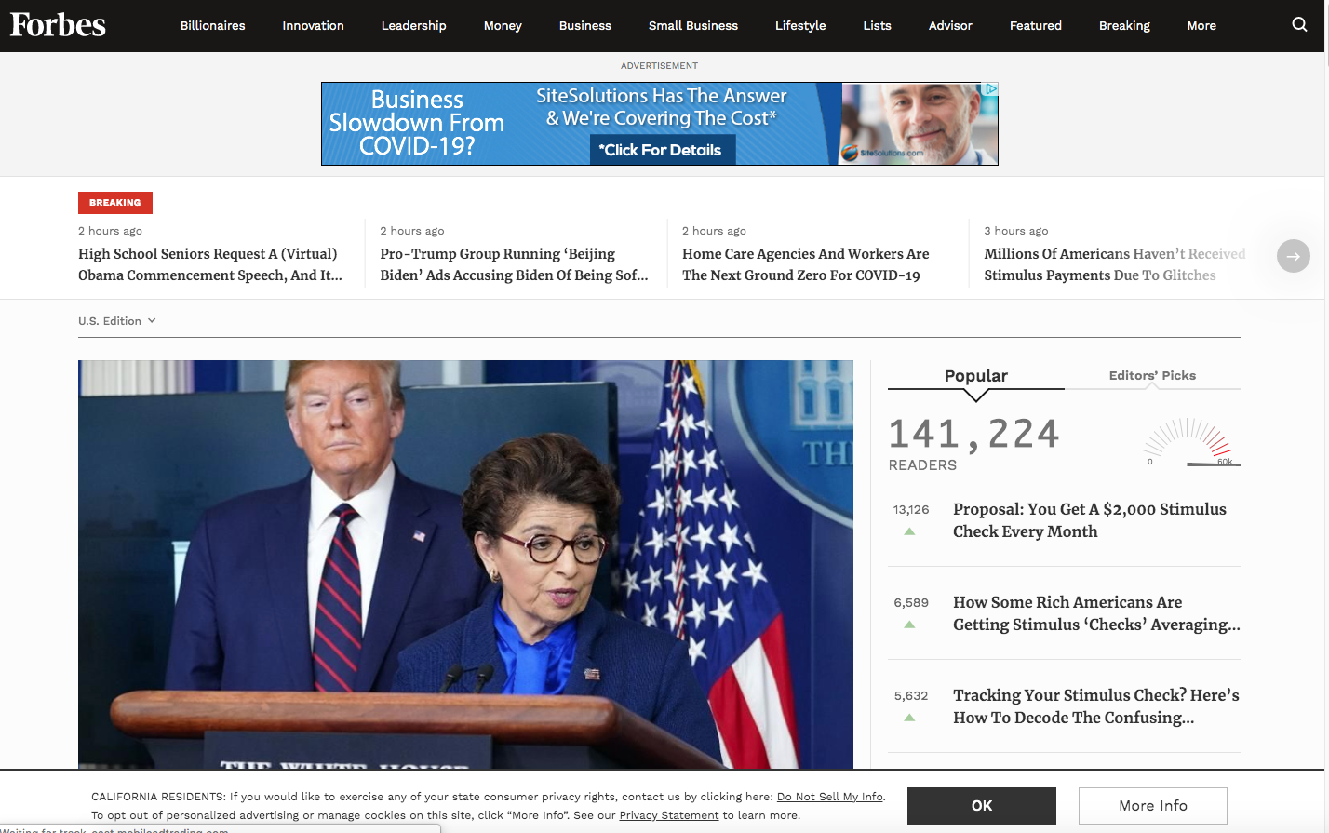Click the More Info privacy button

[x=1152, y=805]
